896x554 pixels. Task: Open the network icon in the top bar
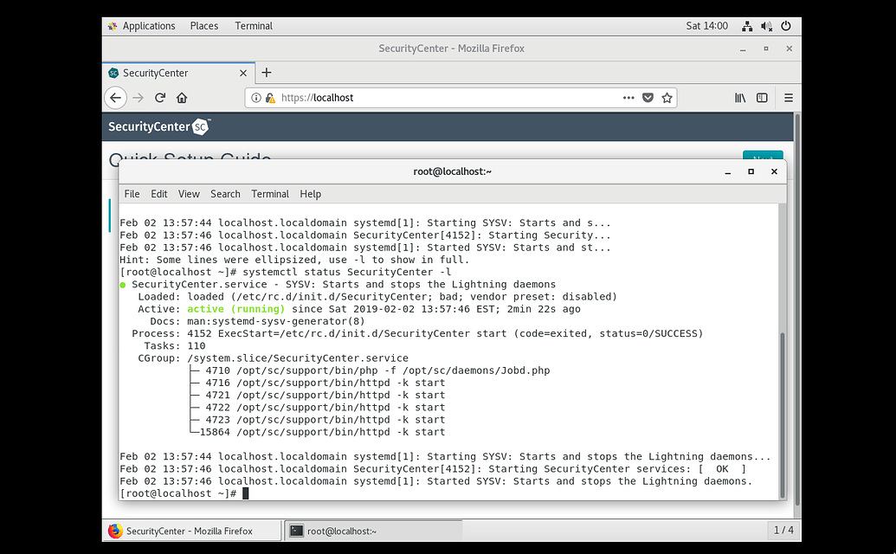tap(746, 25)
